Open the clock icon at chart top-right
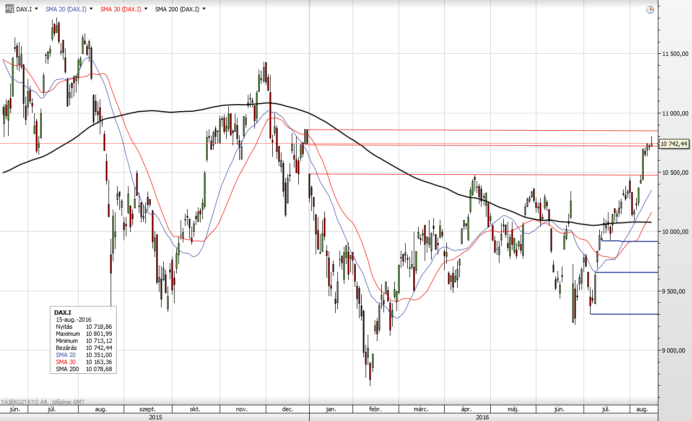The image size is (692, 421). pyautogui.click(x=650, y=9)
